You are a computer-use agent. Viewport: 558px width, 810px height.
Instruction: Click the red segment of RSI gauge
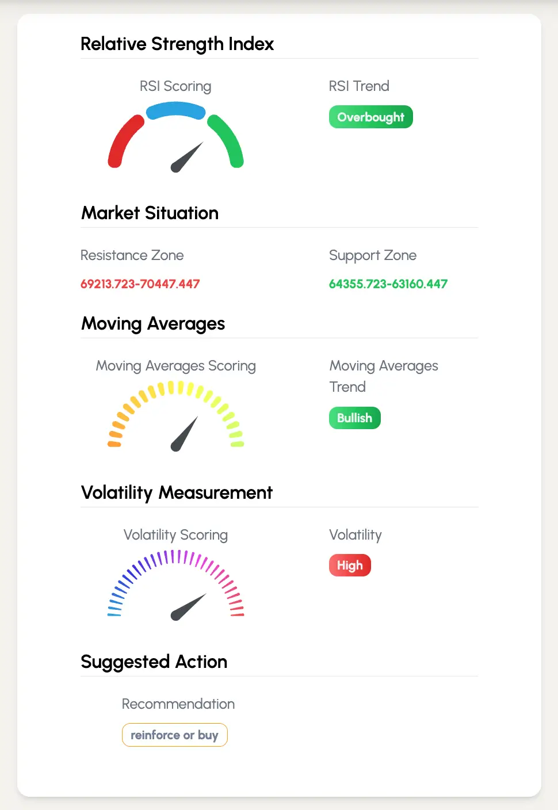pyautogui.click(x=125, y=140)
